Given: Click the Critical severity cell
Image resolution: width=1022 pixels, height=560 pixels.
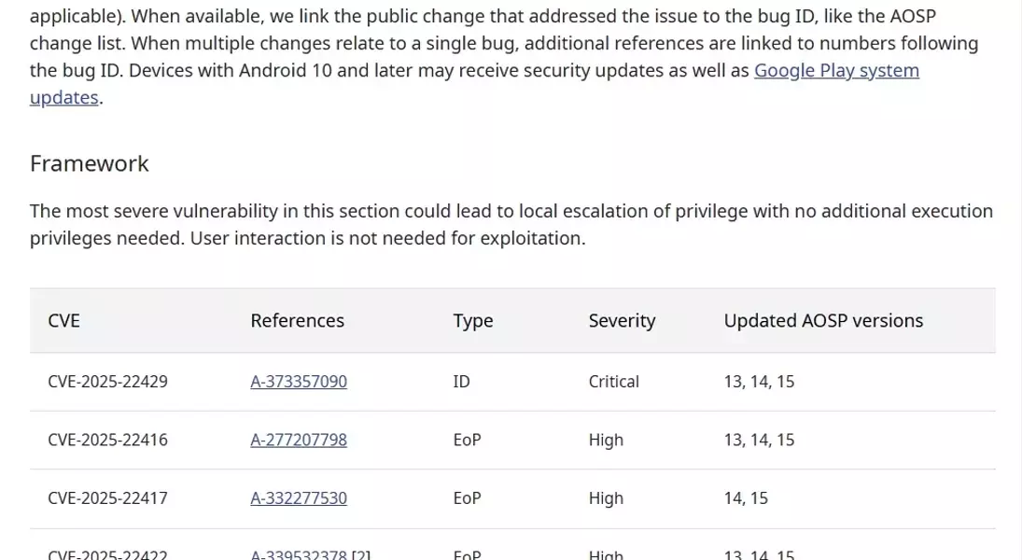Looking at the screenshot, I should coord(613,382).
